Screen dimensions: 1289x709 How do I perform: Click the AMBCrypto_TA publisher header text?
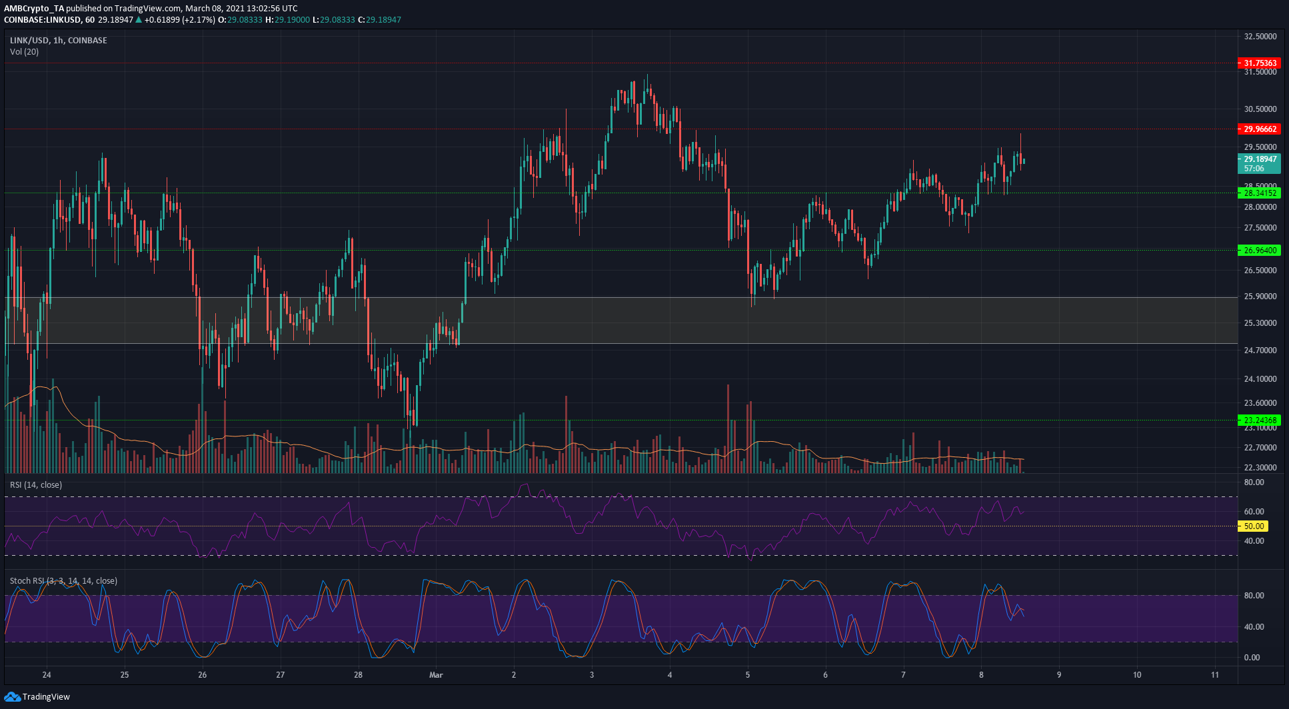click(35, 9)
